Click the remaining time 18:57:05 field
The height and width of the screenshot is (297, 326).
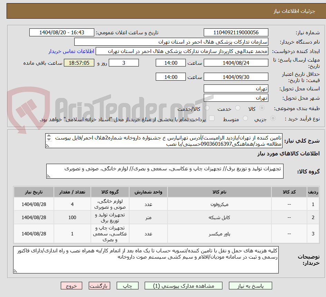79,63
